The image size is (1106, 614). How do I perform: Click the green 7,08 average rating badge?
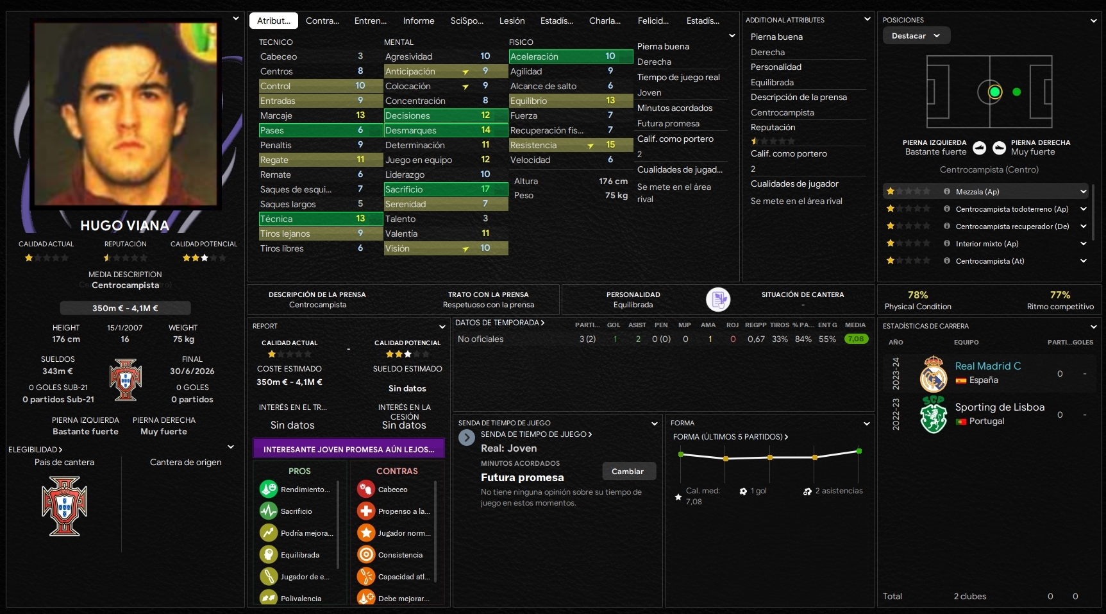tap(856, 339)
